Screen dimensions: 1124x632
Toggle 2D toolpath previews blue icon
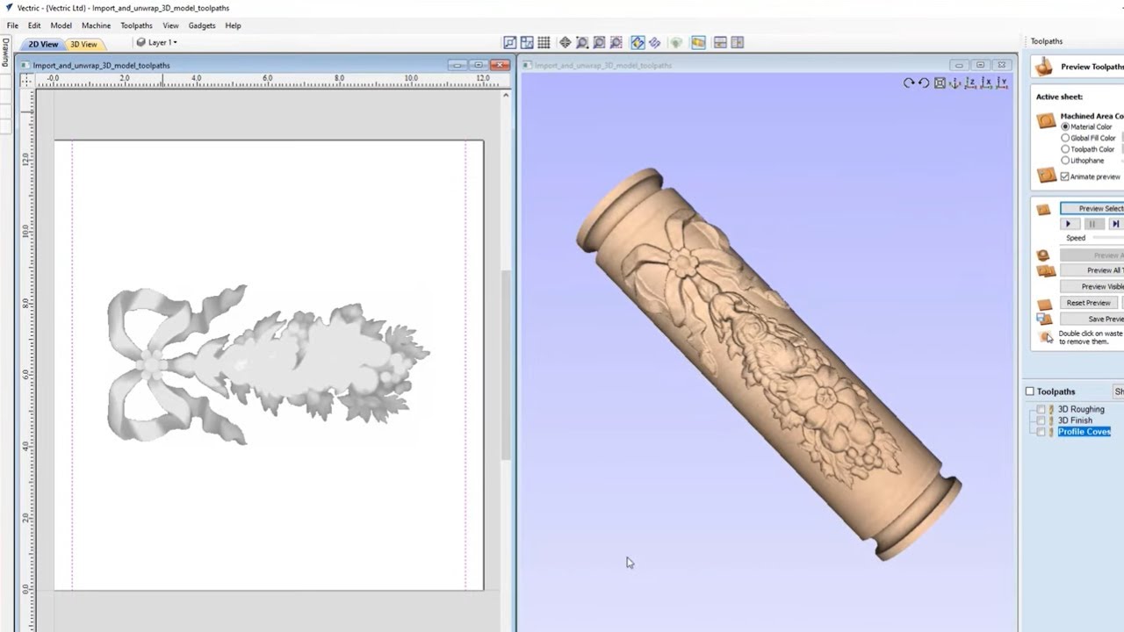638,42
